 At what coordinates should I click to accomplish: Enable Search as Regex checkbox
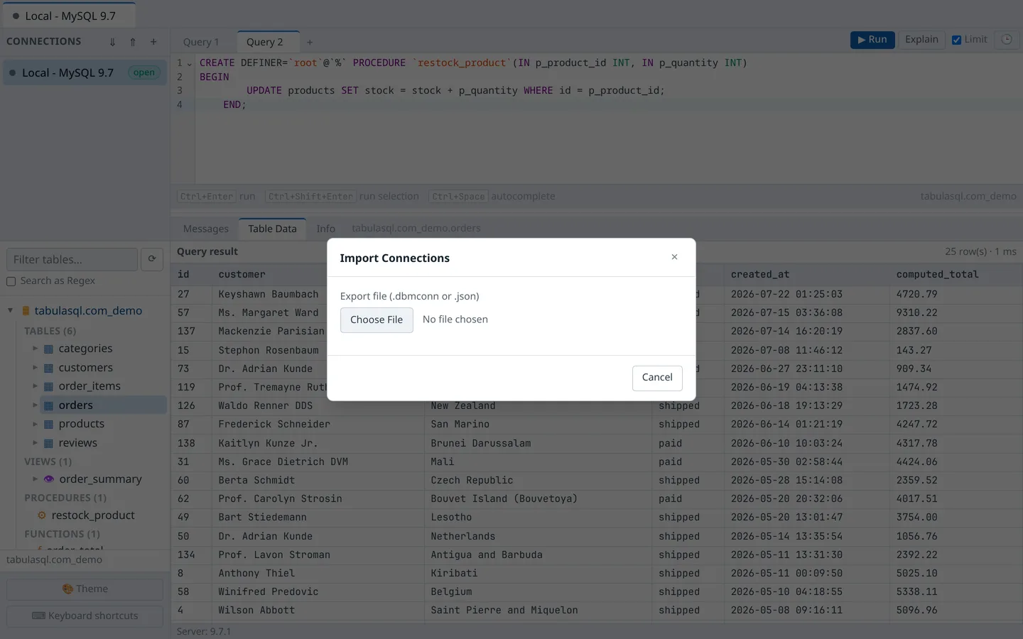(11, 282)
